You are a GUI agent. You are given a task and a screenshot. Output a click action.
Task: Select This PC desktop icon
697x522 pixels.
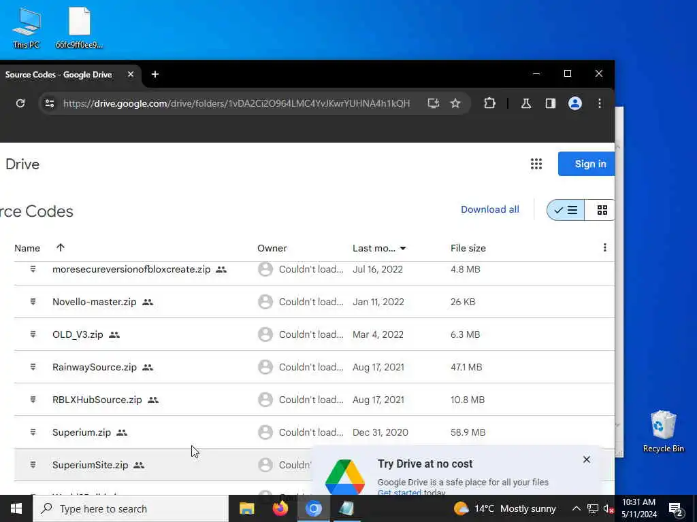point(26,28)
